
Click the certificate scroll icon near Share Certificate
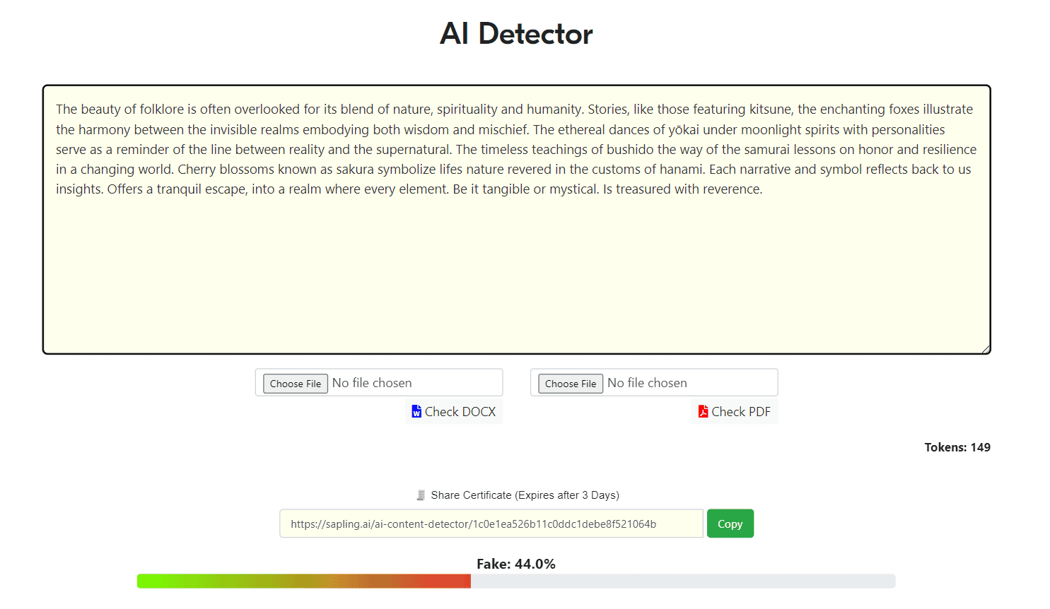pos(421,495)
